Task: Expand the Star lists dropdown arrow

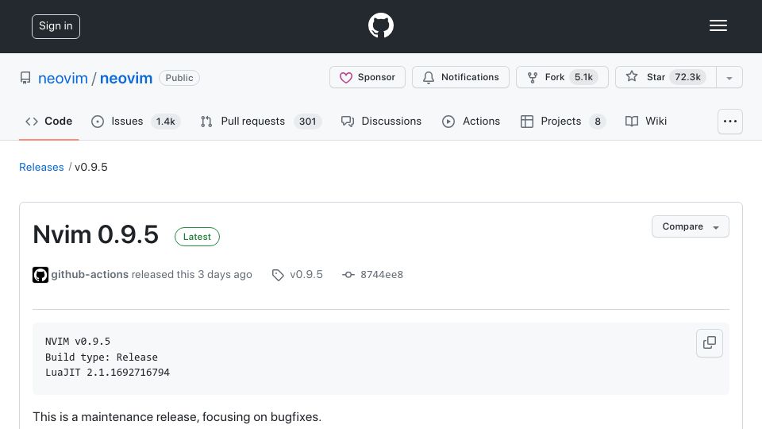Action: coord(729,77)
